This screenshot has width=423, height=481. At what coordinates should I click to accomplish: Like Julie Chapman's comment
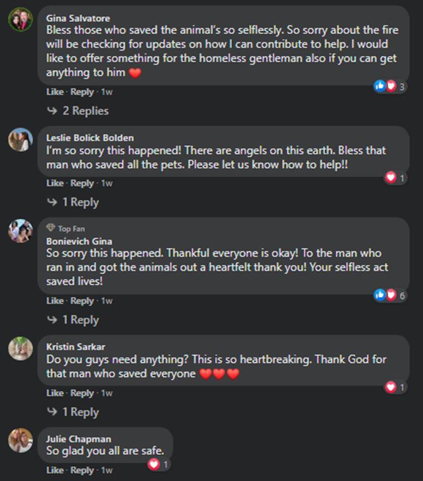coord(55,470)
